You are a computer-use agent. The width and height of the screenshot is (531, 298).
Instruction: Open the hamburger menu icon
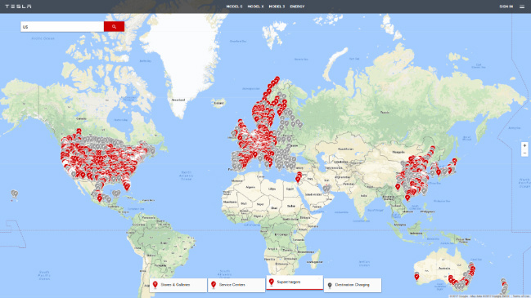(x=522, y=7)
